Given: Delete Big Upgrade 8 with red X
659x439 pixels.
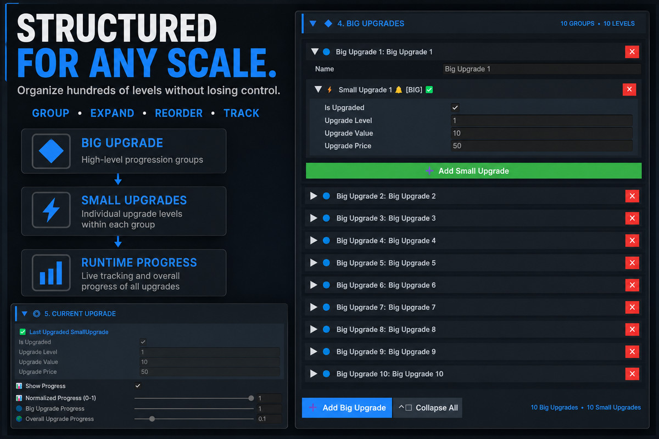Looking at the screenshot, I should tap(632, 329).
